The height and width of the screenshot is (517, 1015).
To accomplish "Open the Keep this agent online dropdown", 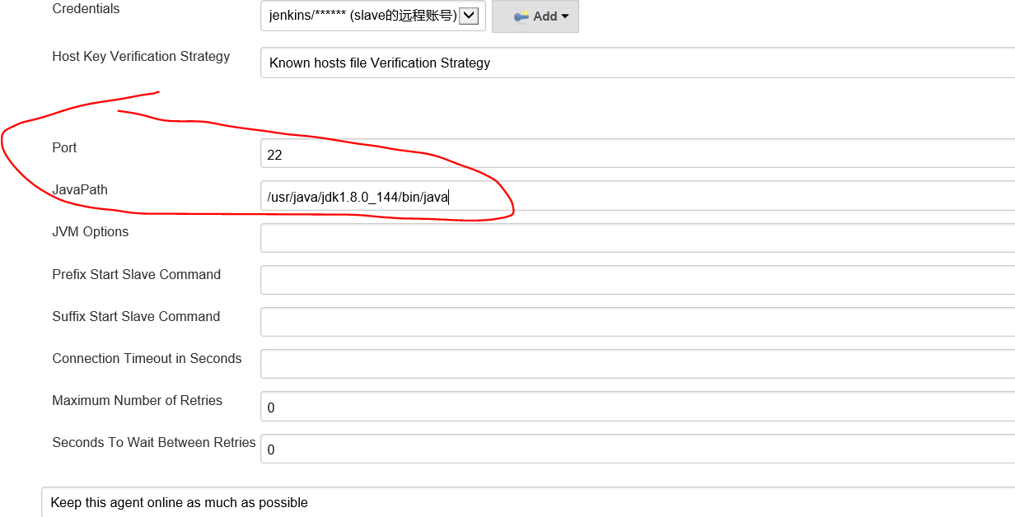I will click(528, 502).
